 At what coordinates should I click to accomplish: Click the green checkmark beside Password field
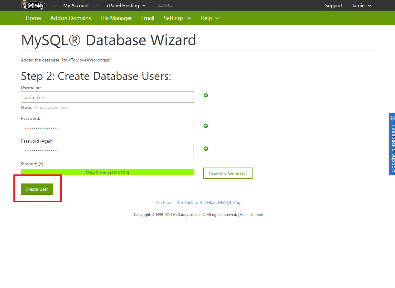click(x=206, y=126)
